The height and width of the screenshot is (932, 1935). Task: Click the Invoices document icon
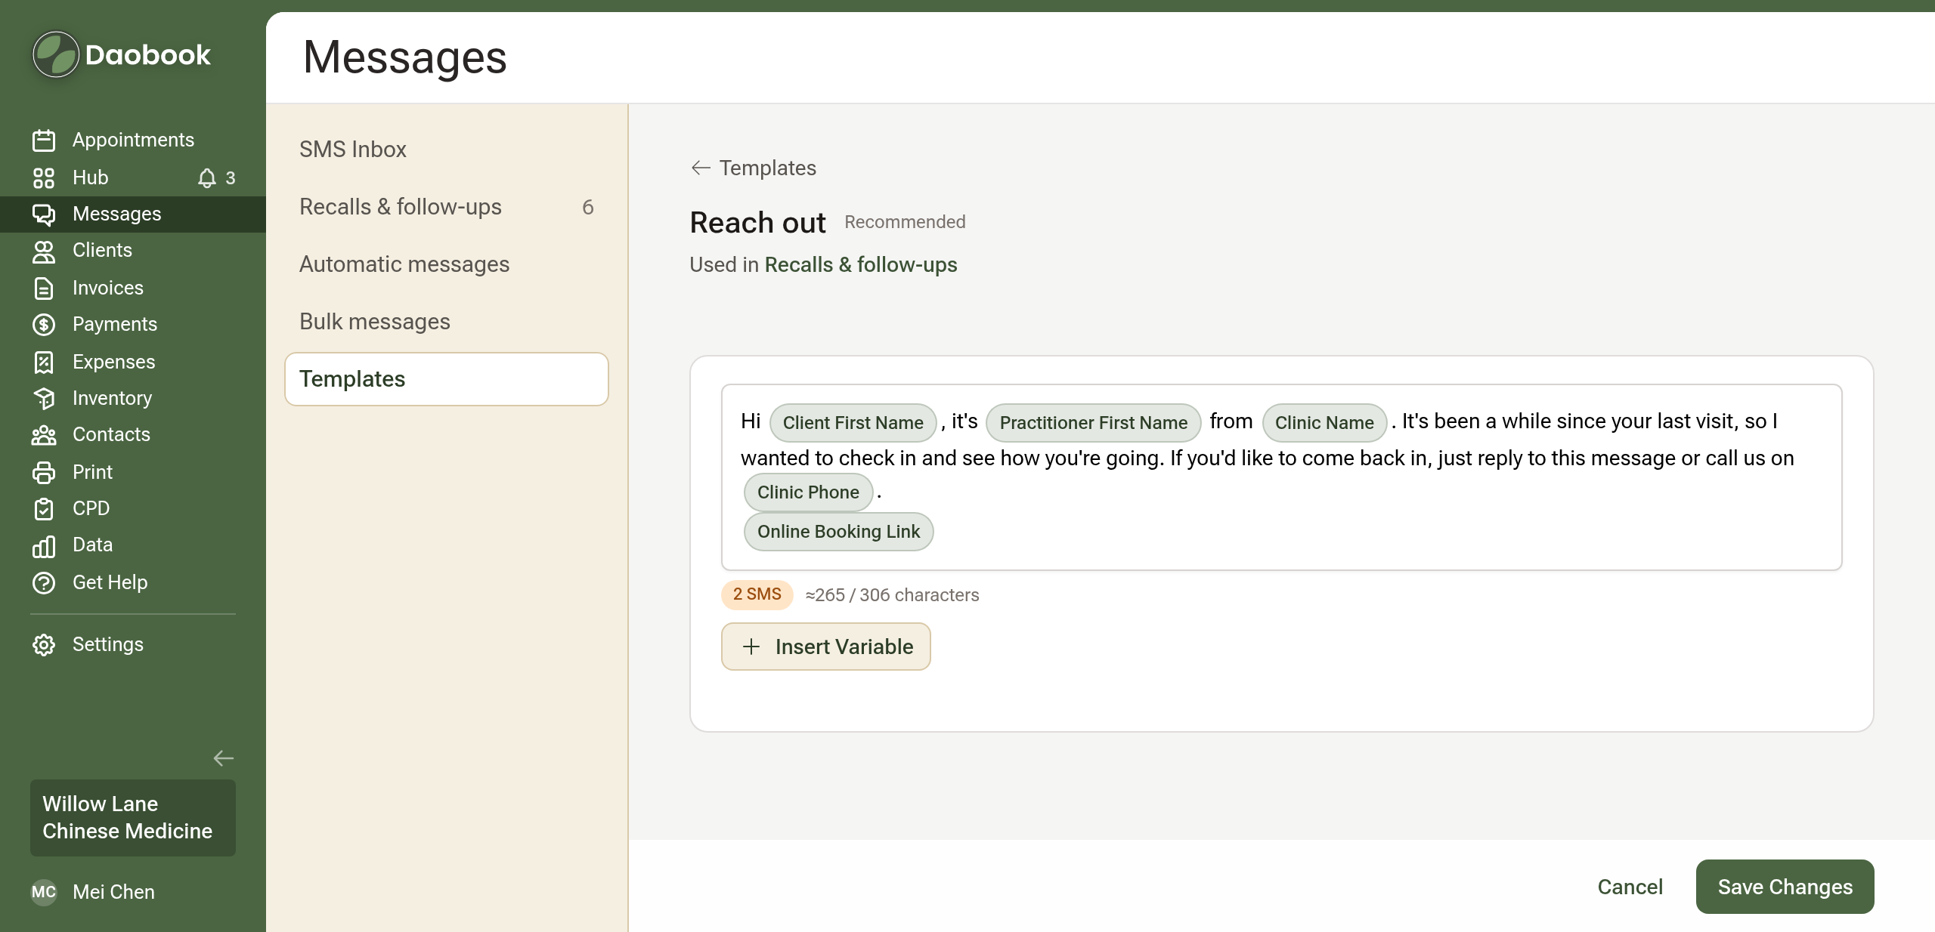click(44, 288)
